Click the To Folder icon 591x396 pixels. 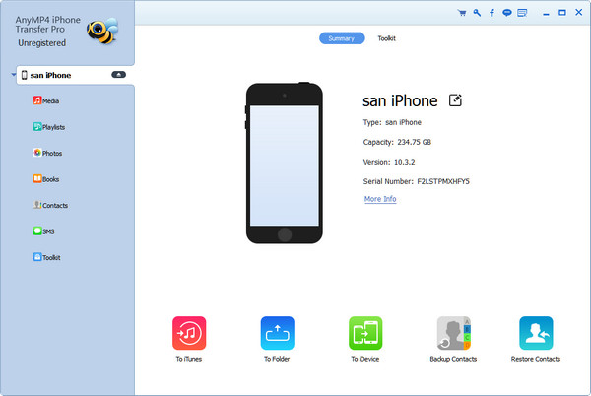[x=278, y=333]
